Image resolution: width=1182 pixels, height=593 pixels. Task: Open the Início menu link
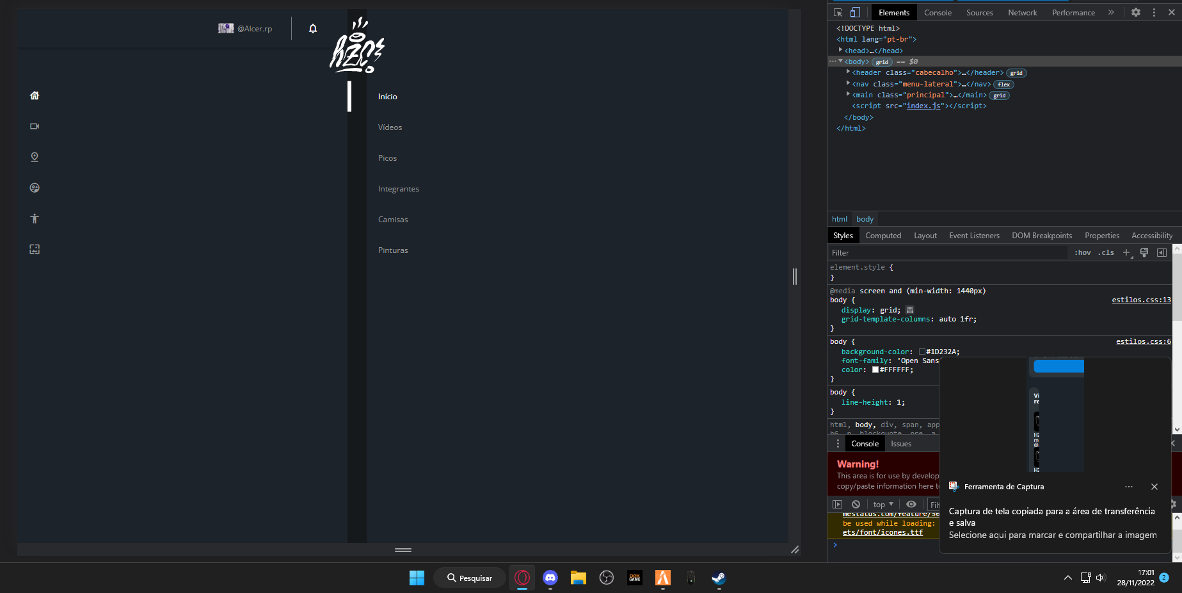(x=388, y=97)
